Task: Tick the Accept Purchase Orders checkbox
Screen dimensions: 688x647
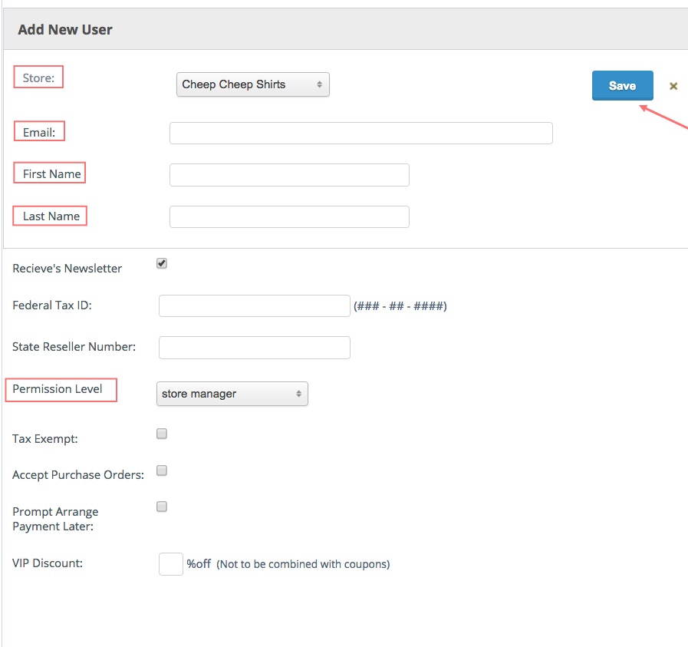Action: (162, 470)
